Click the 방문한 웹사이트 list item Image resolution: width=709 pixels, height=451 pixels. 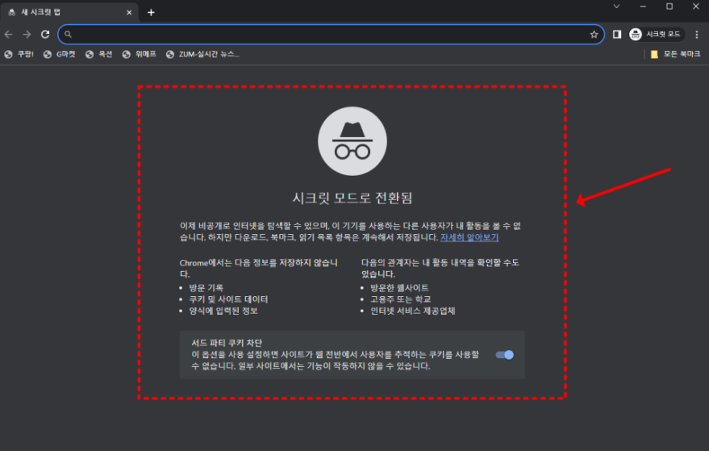tap(400, 288)
